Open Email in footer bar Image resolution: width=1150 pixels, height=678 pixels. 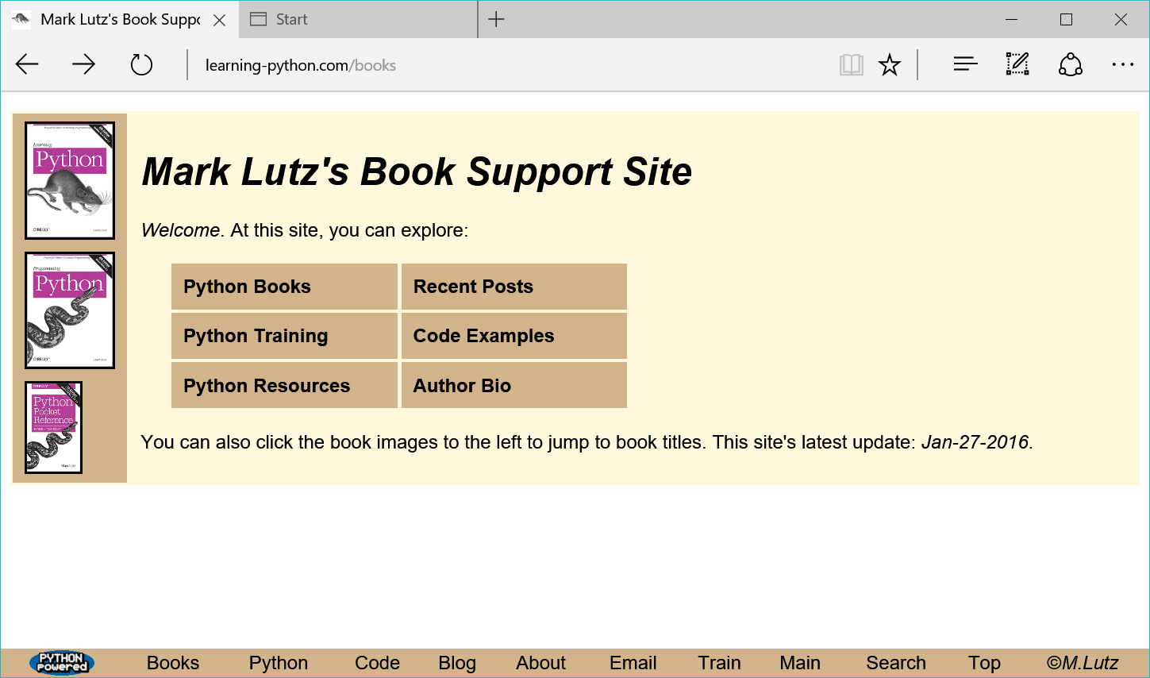click(633, 663)
